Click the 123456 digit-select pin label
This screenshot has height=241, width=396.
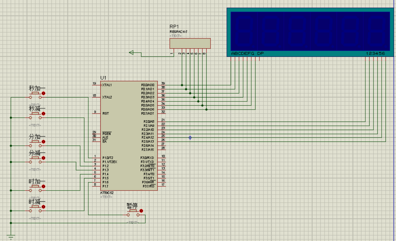(375, 53)
